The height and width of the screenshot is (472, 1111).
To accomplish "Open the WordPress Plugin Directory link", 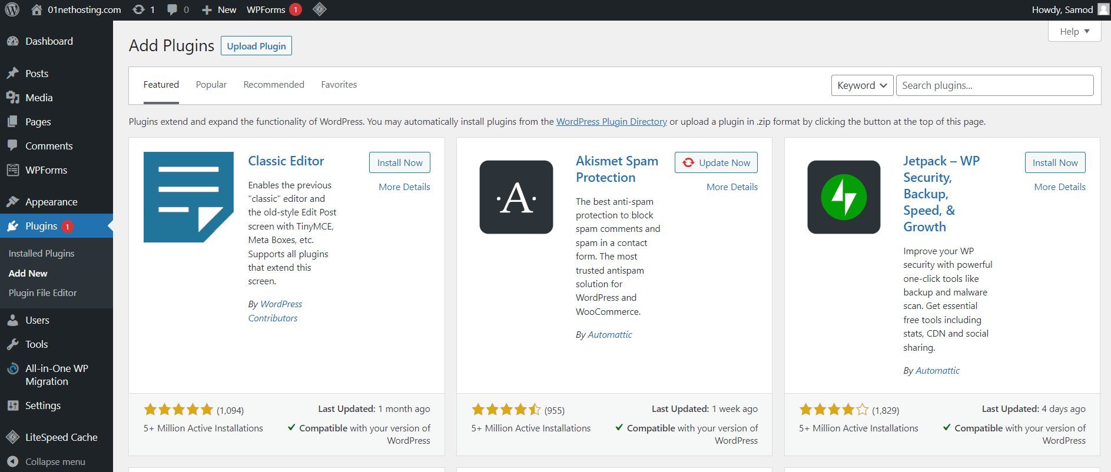I will [612, 122].
